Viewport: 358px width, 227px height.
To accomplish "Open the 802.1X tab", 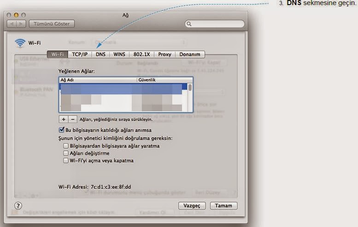I will click(142, 54).
